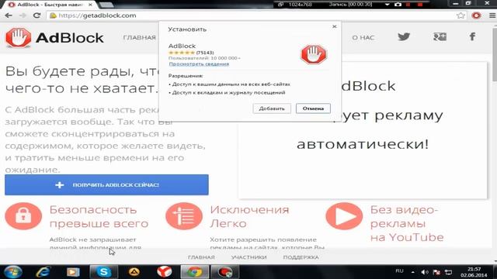
Task: Open the Chrome hamburger menu
Action: pyautogui.click(x=492, y=15)
